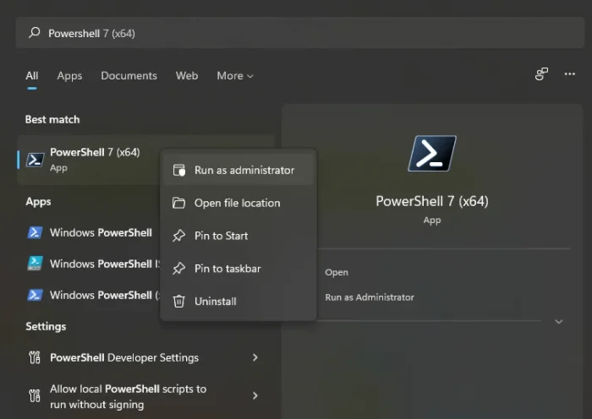Click Run as Administrator in the preview pane
The width and height of the screenshot is (592, 419).
pos(370,297)
